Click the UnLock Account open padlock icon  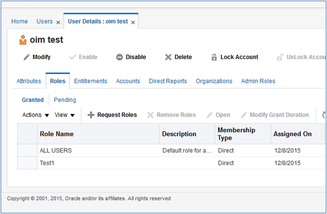(x=280, y=57)
